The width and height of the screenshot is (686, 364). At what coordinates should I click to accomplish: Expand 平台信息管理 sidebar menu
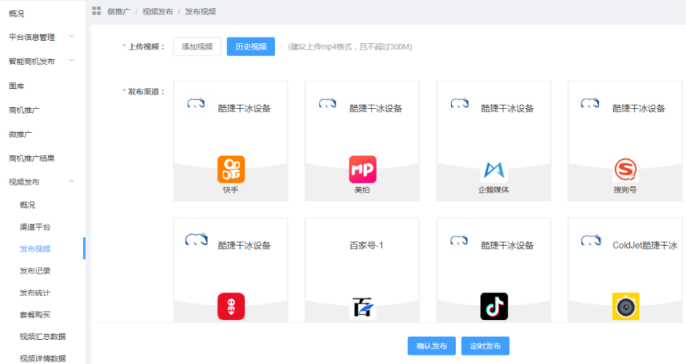click(42, 37)
